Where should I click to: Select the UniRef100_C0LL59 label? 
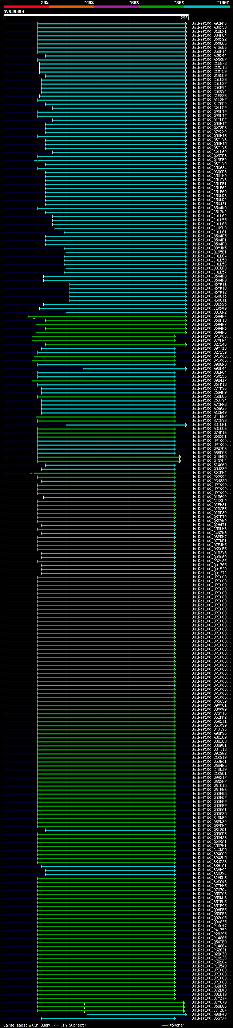pos(209,108)
